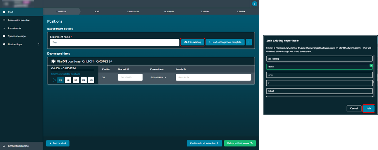Viewport: 378px width, 150px height.
Task: Click the Start sidebar icon
Action: pos(4,12)
